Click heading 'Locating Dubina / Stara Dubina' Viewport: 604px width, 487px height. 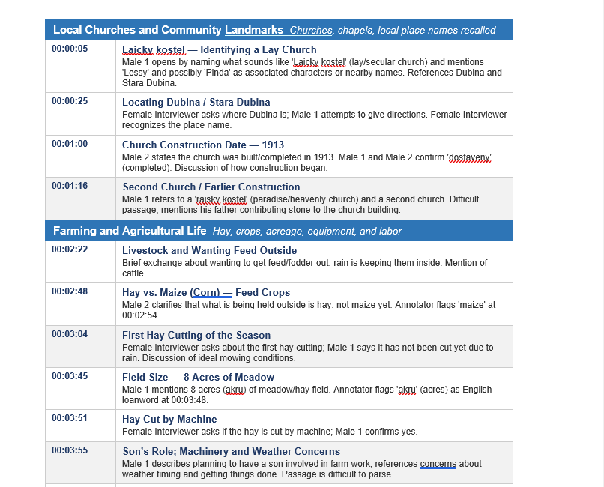tap(196, 103)
